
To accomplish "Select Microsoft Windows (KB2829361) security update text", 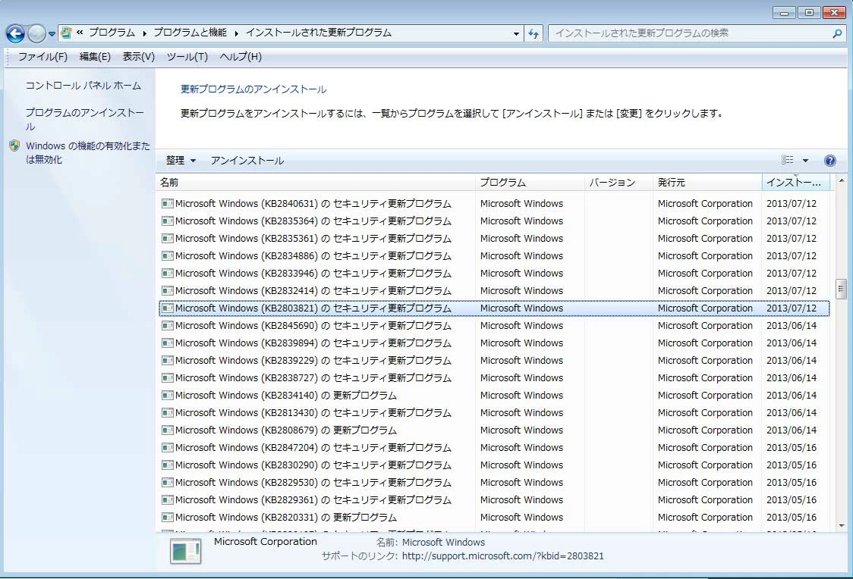I will 313,499.
